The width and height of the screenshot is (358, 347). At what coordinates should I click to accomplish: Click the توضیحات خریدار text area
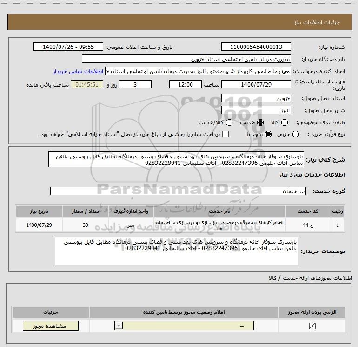176,251
